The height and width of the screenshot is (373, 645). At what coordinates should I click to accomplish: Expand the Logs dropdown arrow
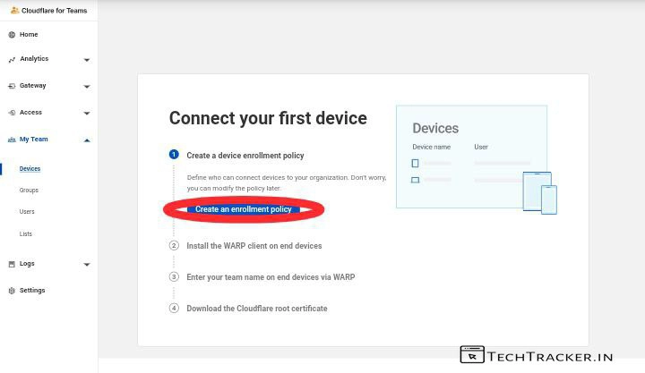click(x=87, y=265)
